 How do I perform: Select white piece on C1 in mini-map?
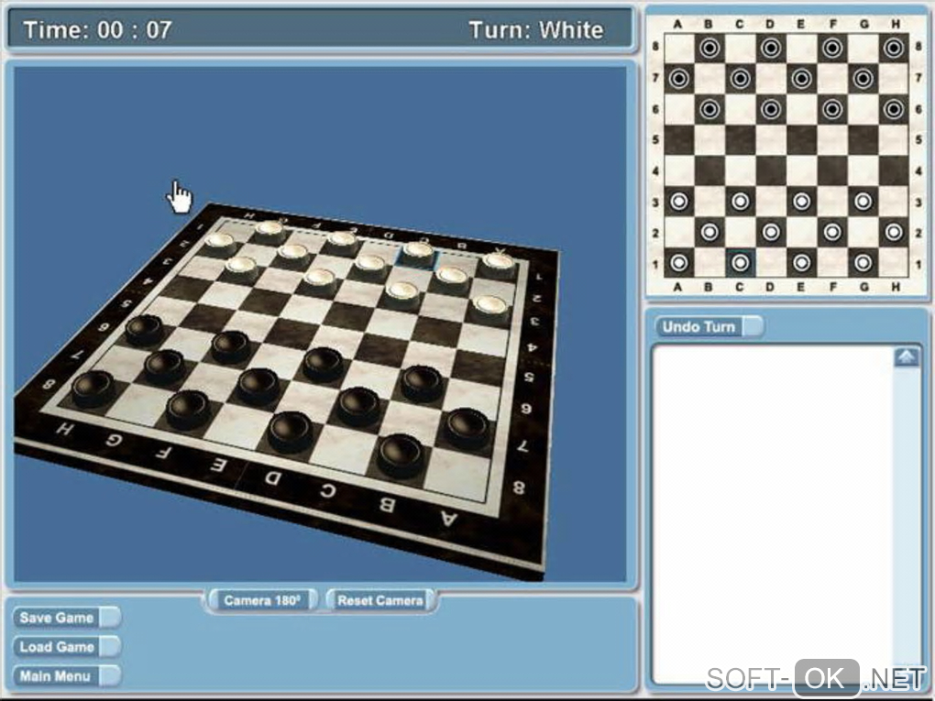(740, 262)
